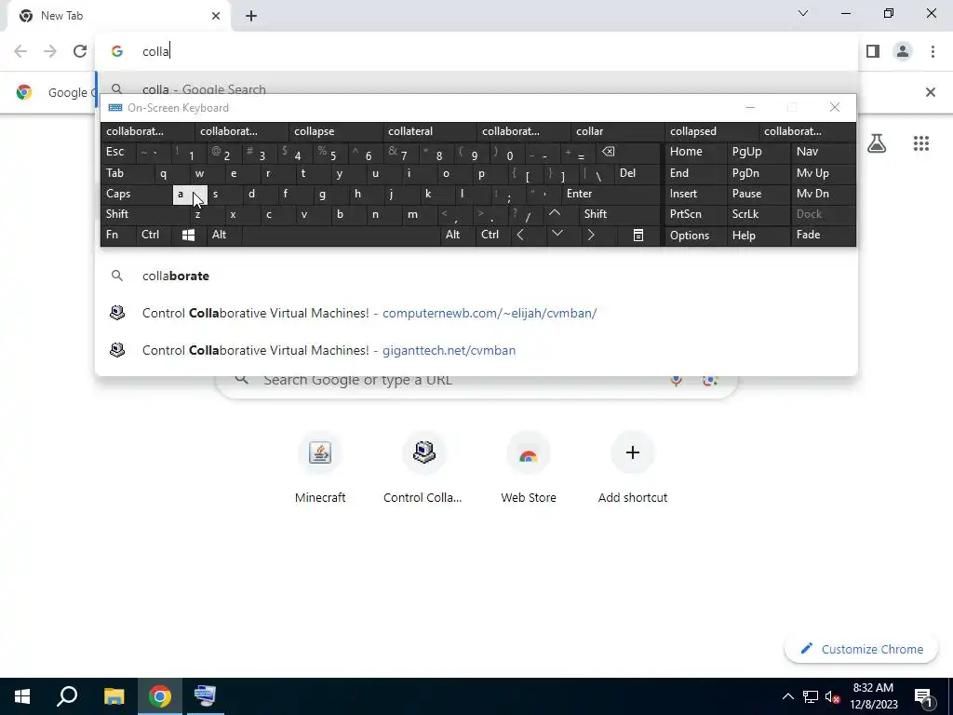
Task: Open the notification center icon
Action: coord(923,696)
